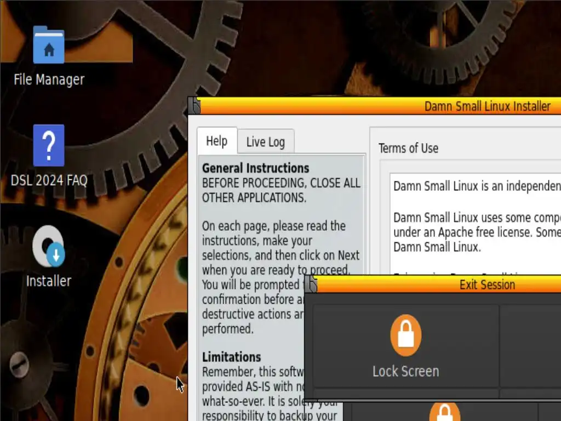Click 'Damn Small Linux uses some compo' line
Screen dimensions: 561x421
coord(477,218)
